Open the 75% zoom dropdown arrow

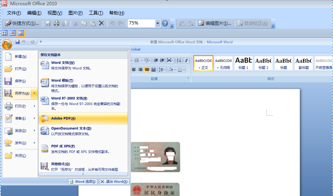pyautogui.click(x=158, y=23)
